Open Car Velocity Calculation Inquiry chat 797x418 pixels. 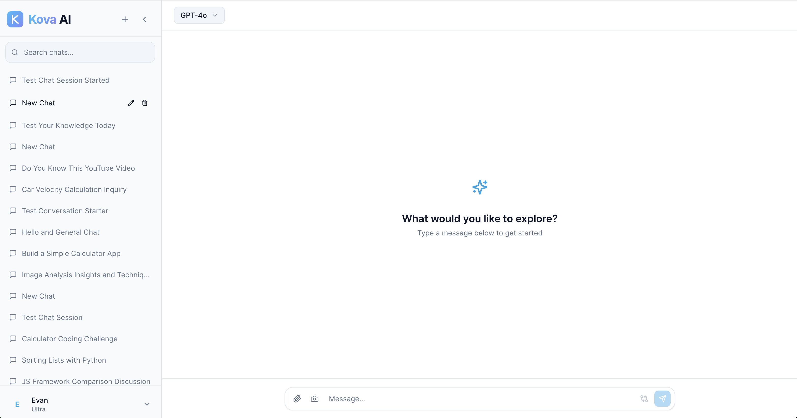[74, 189]
